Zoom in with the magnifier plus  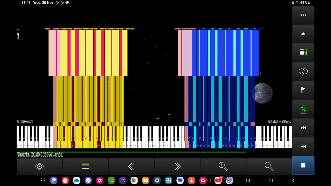pos(223,167)
